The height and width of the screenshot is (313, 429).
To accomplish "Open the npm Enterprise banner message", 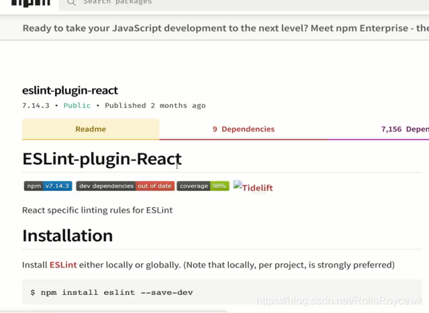I will click(x=226, y=28).
